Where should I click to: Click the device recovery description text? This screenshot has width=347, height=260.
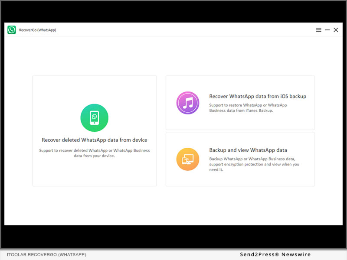[x=94, y=153]
